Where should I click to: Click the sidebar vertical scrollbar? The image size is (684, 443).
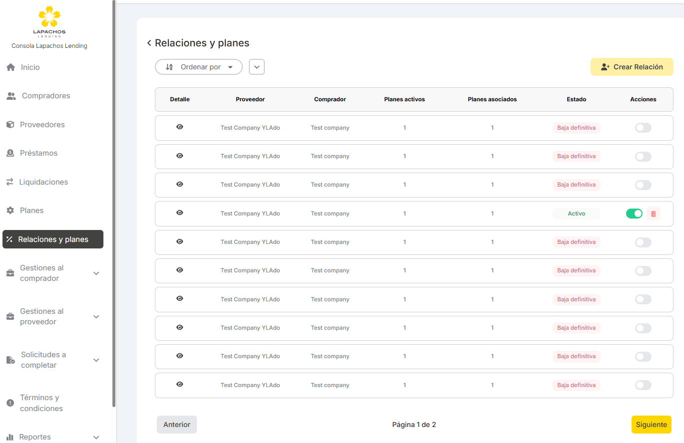point(114,200)
